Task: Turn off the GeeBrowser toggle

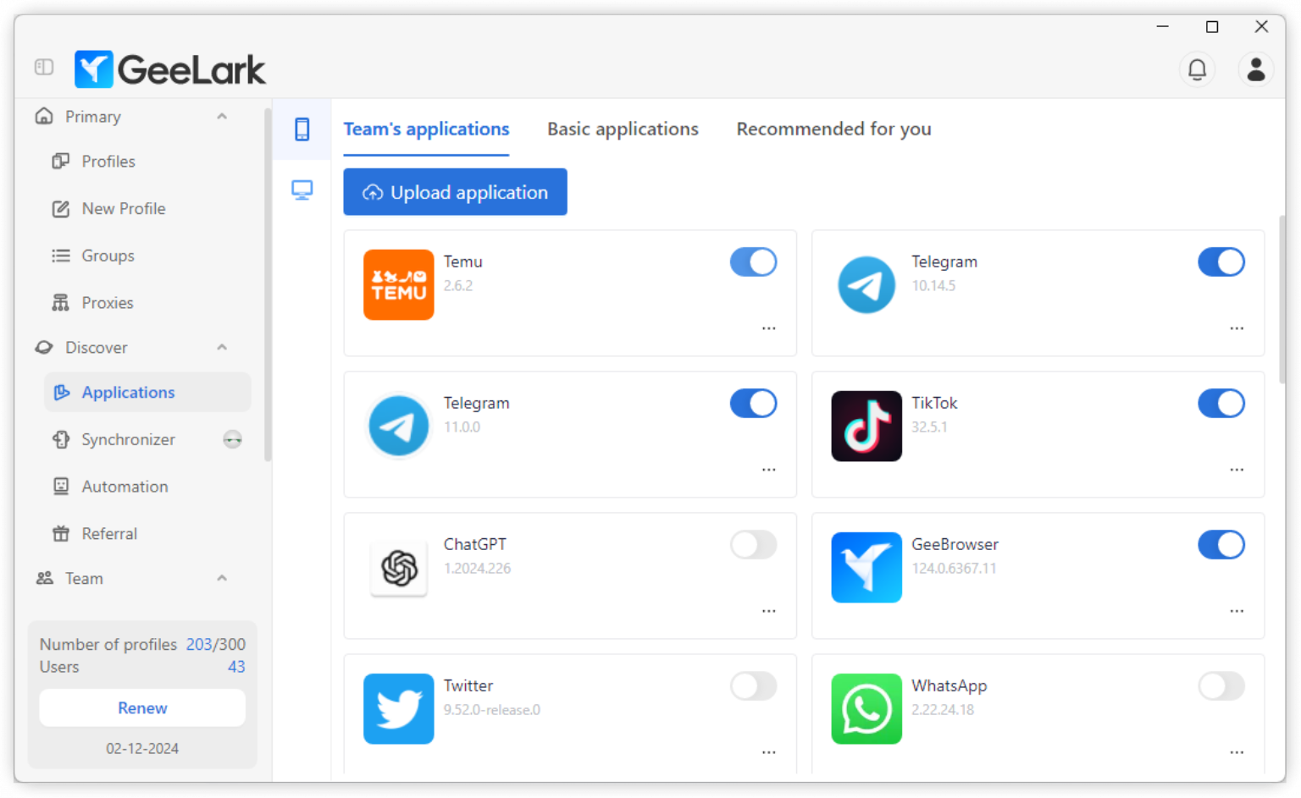Action: pos(1221,545)
